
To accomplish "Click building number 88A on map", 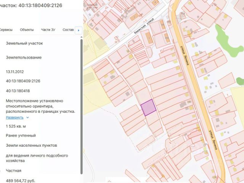I will (167, 38).
